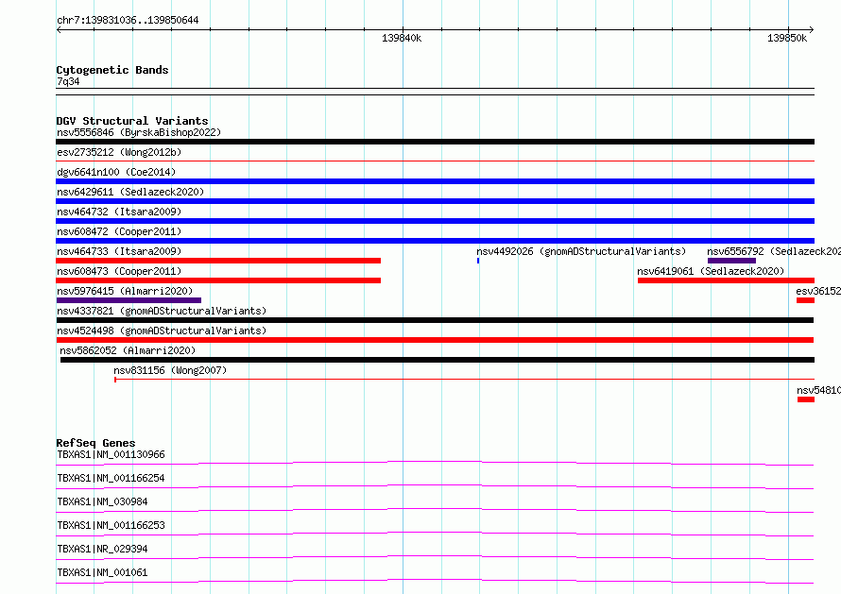
Task: Click variant label nsv6429611 (Sedlazeck2020)
Action: pos(130,192)
